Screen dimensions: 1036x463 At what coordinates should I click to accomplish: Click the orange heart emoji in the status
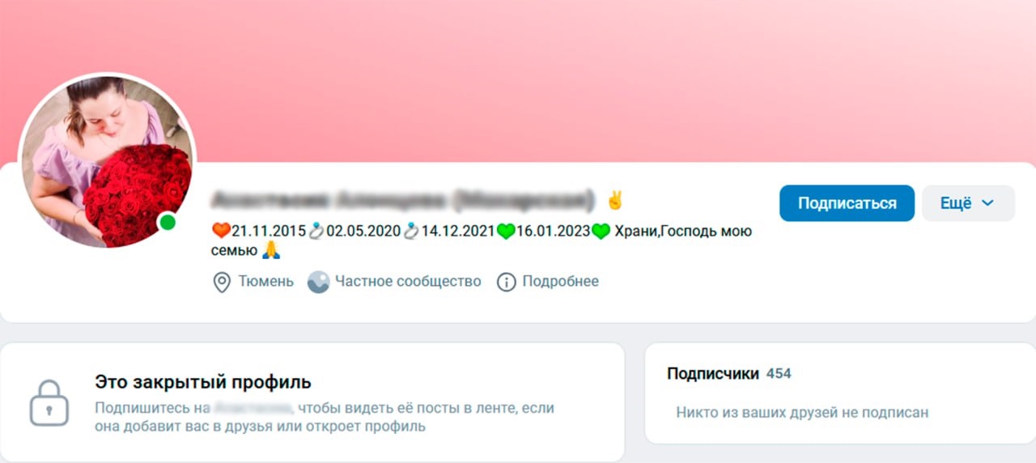pos(221,231)
